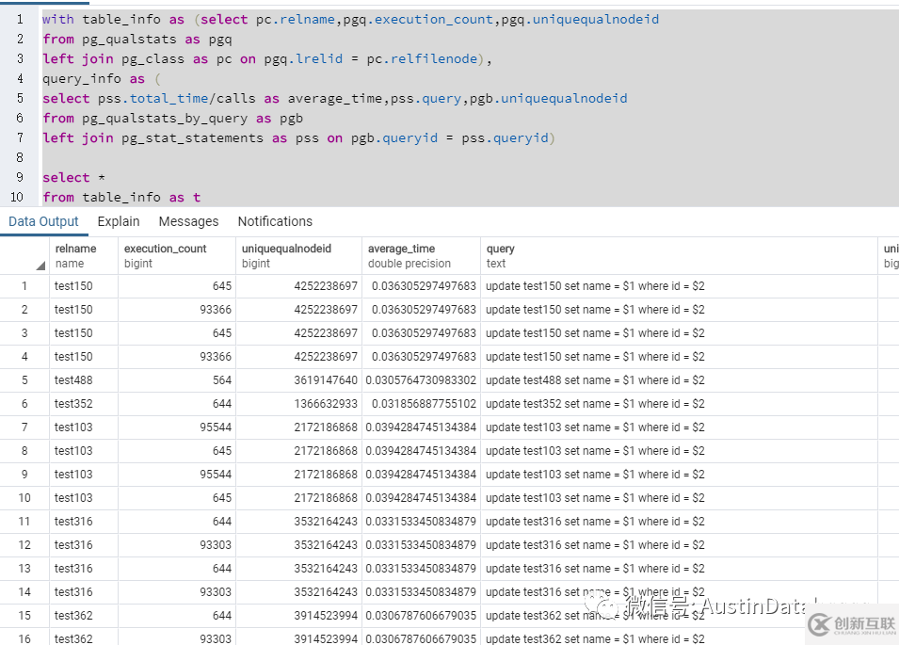Click average_time 0.0305764730983302 cell
This screenshot has height=645, width=899.
(421, 380)
